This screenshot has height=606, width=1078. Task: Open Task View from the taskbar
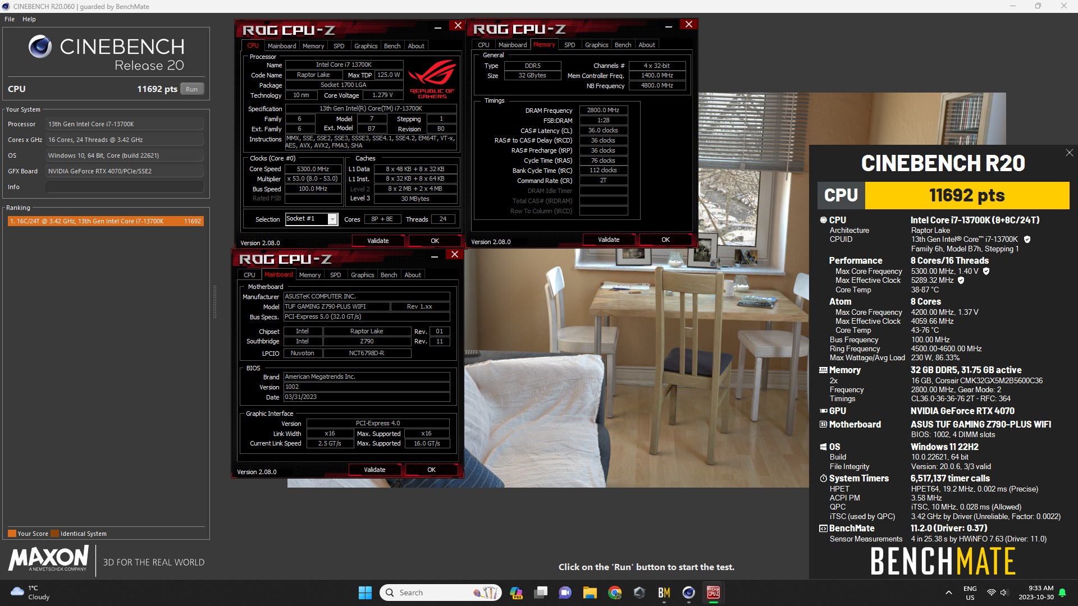tap(541, 593)
